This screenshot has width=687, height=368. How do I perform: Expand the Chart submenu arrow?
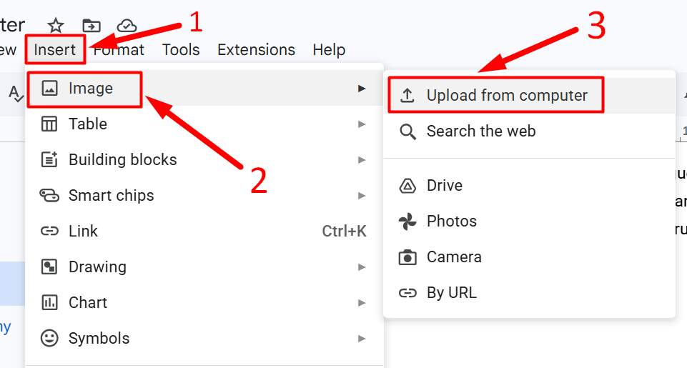click(362, 303)
